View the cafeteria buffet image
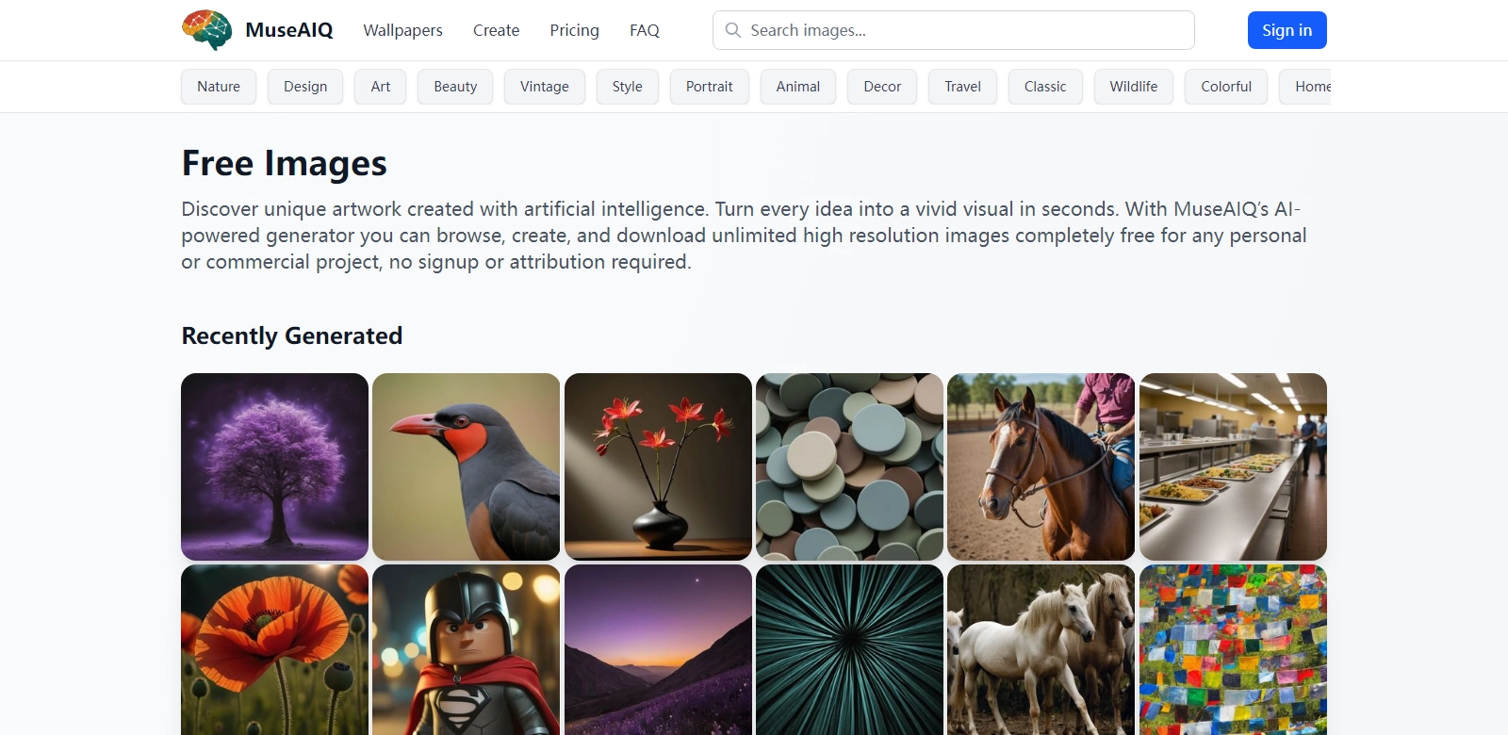Viewport: 1508px width, 735px height. point(1233,466)
